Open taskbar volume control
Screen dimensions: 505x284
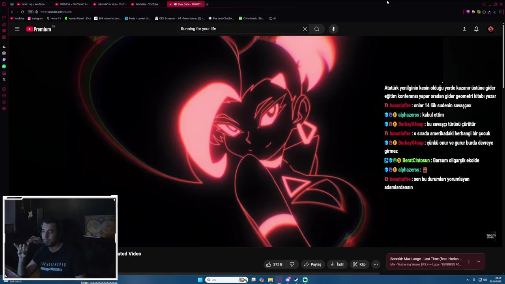coord(485,280)
